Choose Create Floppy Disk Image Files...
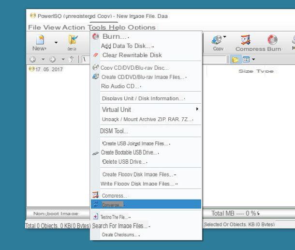Viewport: 295px width, 250px height. [146, 174]
